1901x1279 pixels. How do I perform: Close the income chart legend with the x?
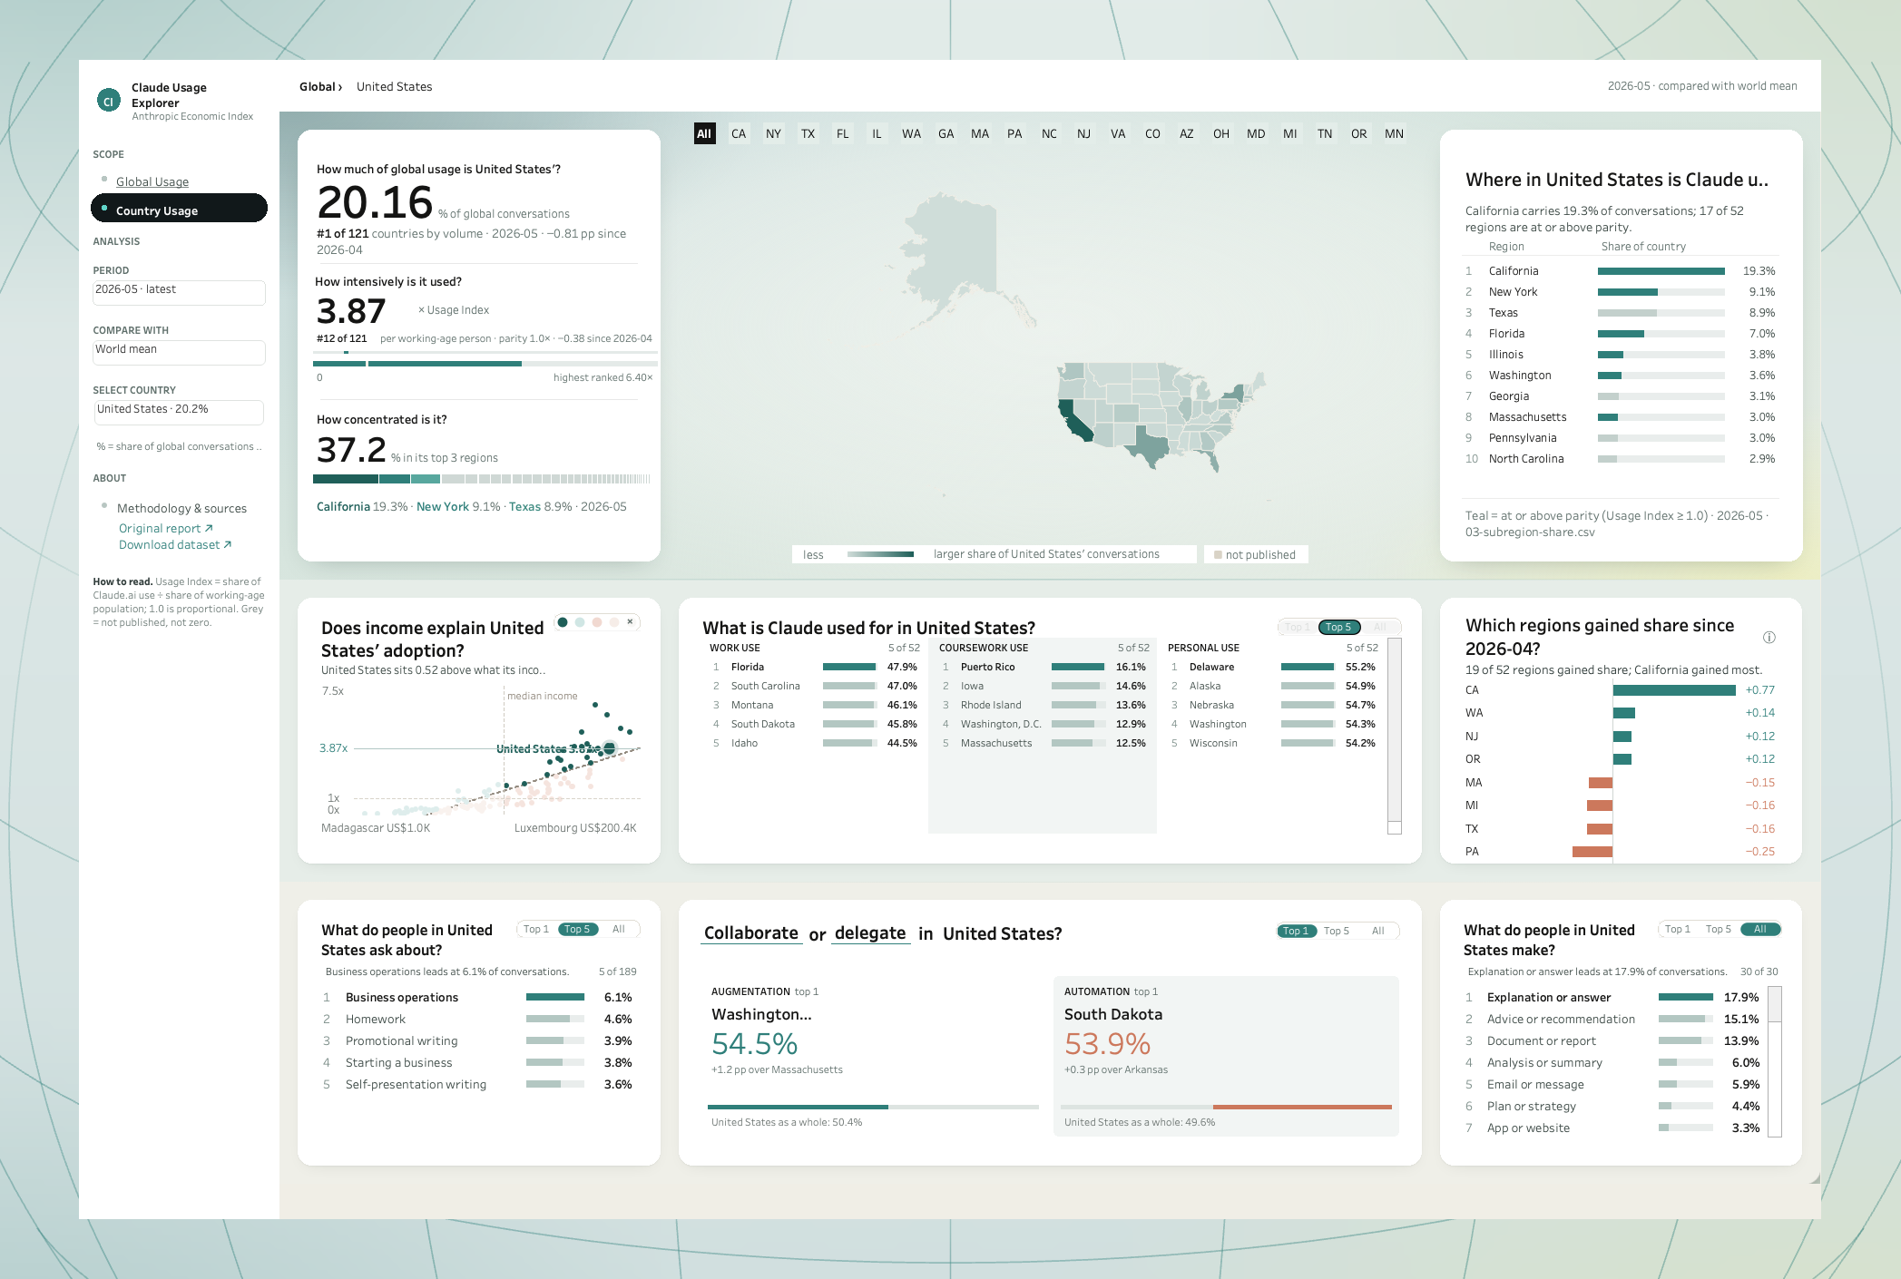pyautogui.click(x=630, y=622)
